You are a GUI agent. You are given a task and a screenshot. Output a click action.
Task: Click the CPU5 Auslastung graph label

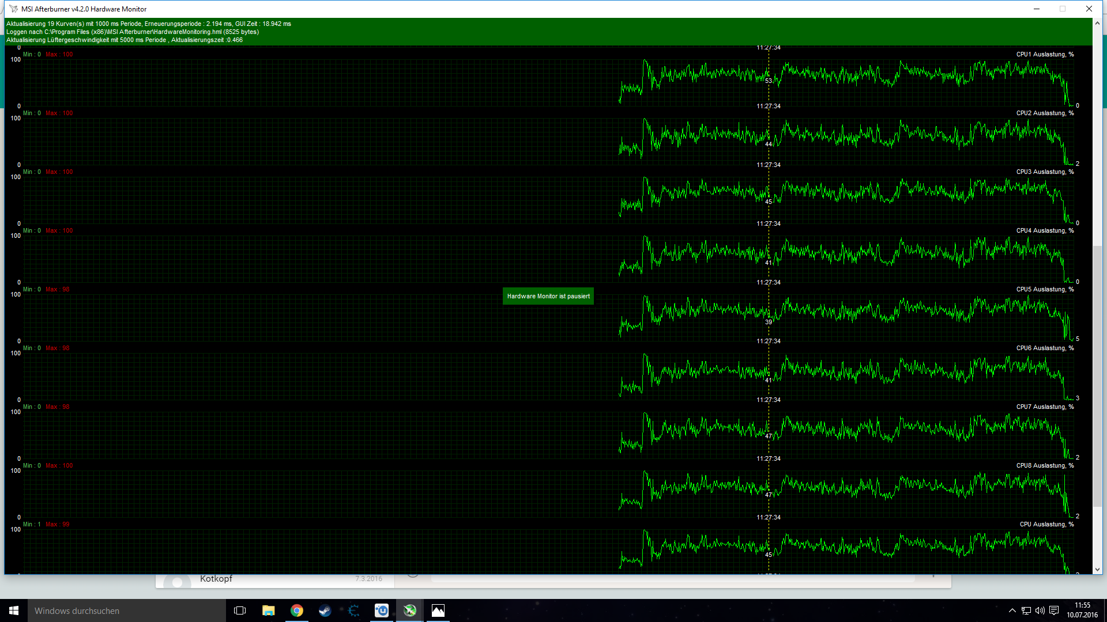tap(1045, 289)
